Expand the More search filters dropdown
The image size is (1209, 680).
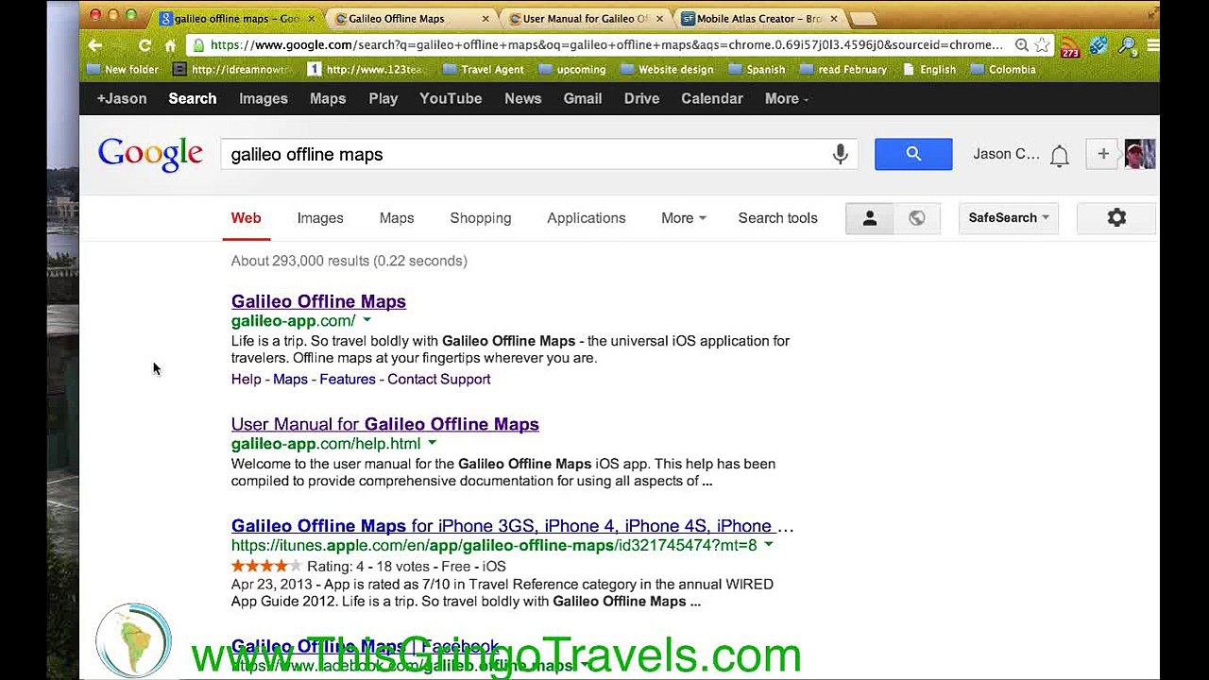pyautogui.click(x=684, y=218)
